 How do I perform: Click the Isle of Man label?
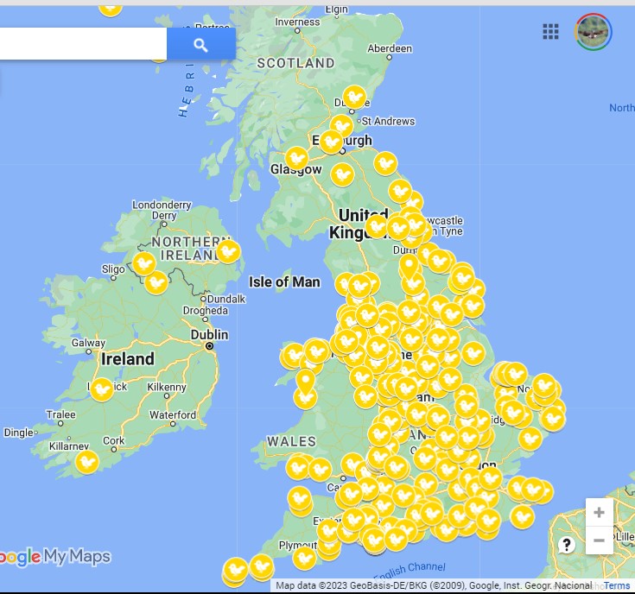tap(284, 281)
